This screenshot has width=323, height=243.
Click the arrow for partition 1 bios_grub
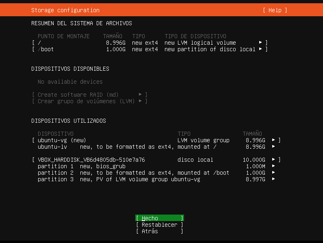274,166
